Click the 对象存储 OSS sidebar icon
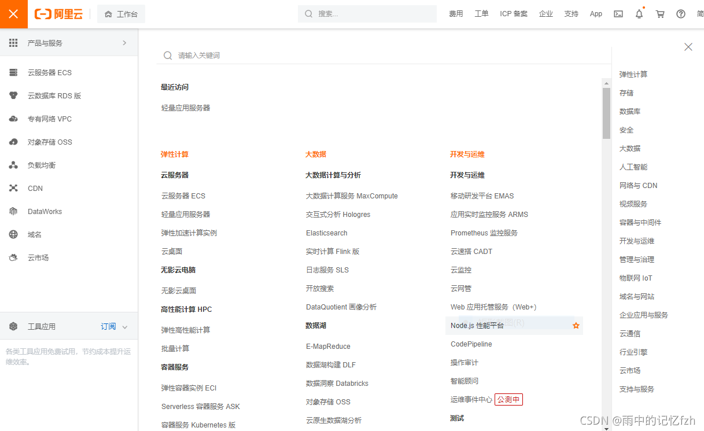The height and width of the screenshot is (431, 704). click(13, 142)
